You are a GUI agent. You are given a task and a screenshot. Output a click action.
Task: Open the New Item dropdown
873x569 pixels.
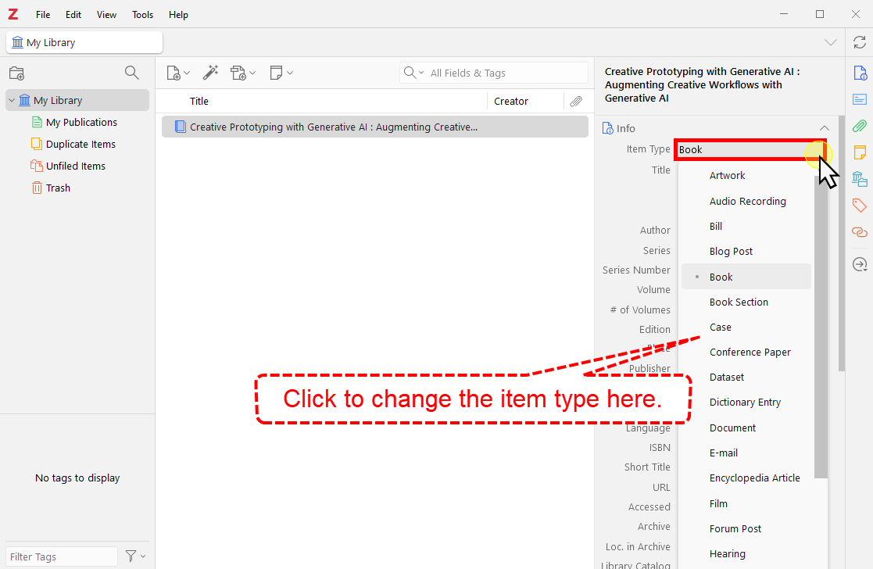pyautogui.click(x=178, y=73)
